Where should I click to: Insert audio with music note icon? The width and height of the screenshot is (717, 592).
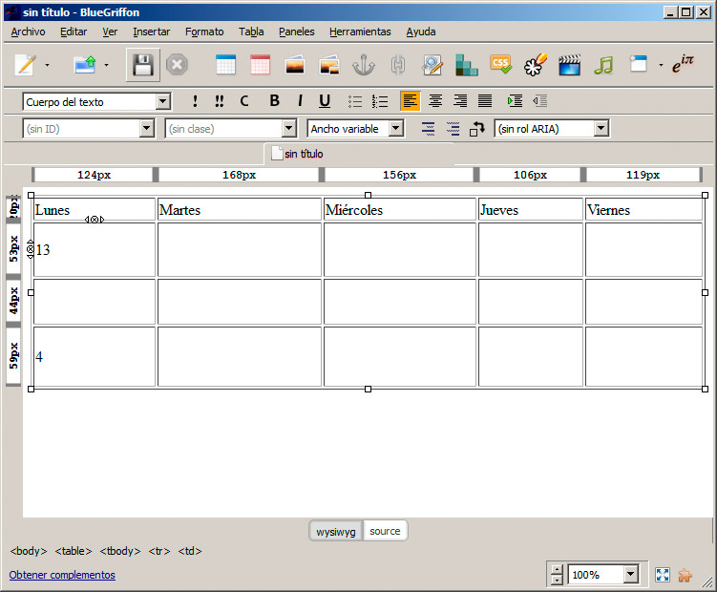point(603,65)
